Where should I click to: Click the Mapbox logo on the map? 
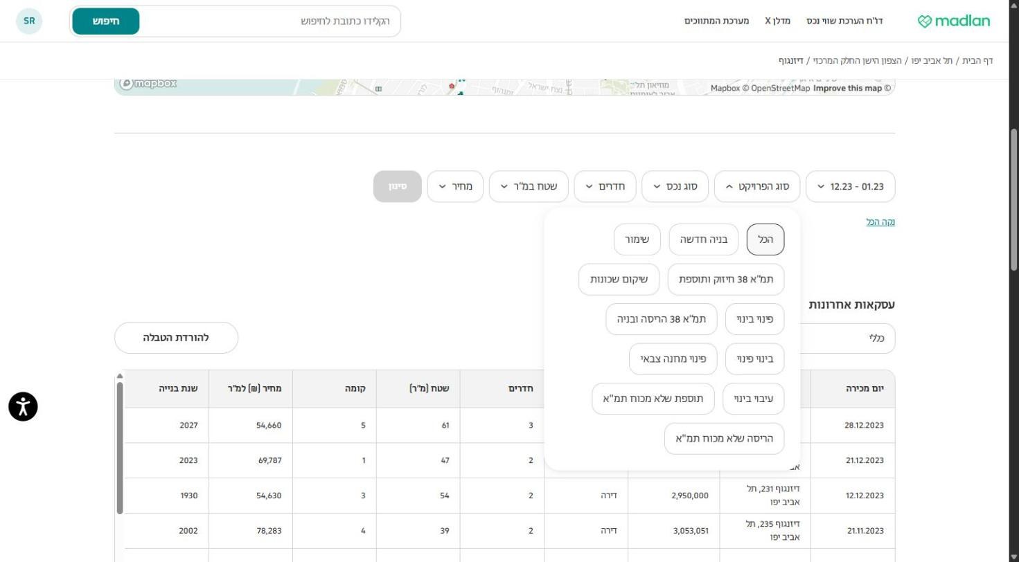click(x=148, y=84)
